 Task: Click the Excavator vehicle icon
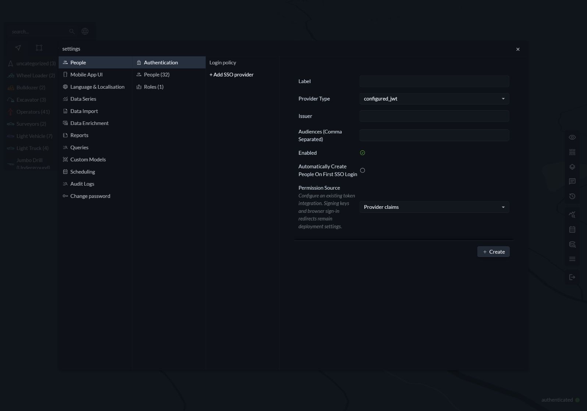coord(11,100)
